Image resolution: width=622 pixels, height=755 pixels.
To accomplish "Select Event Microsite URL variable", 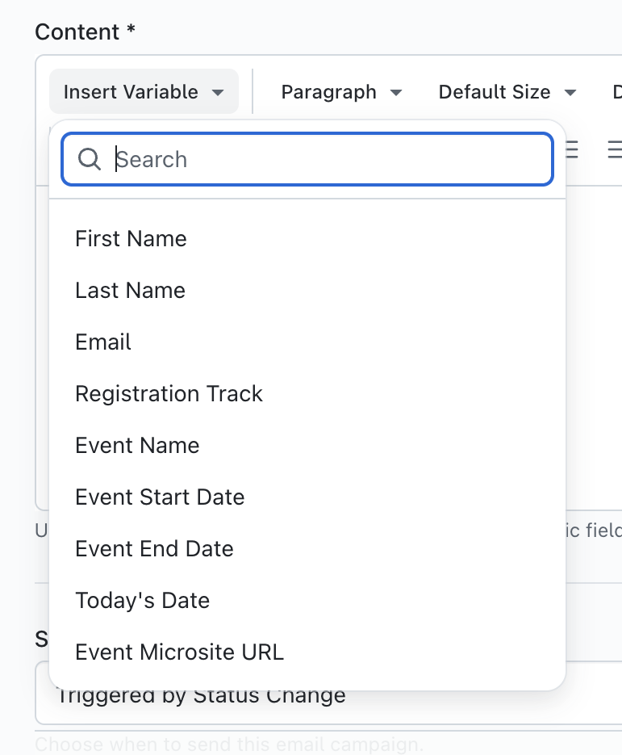I will coord(179,652).
